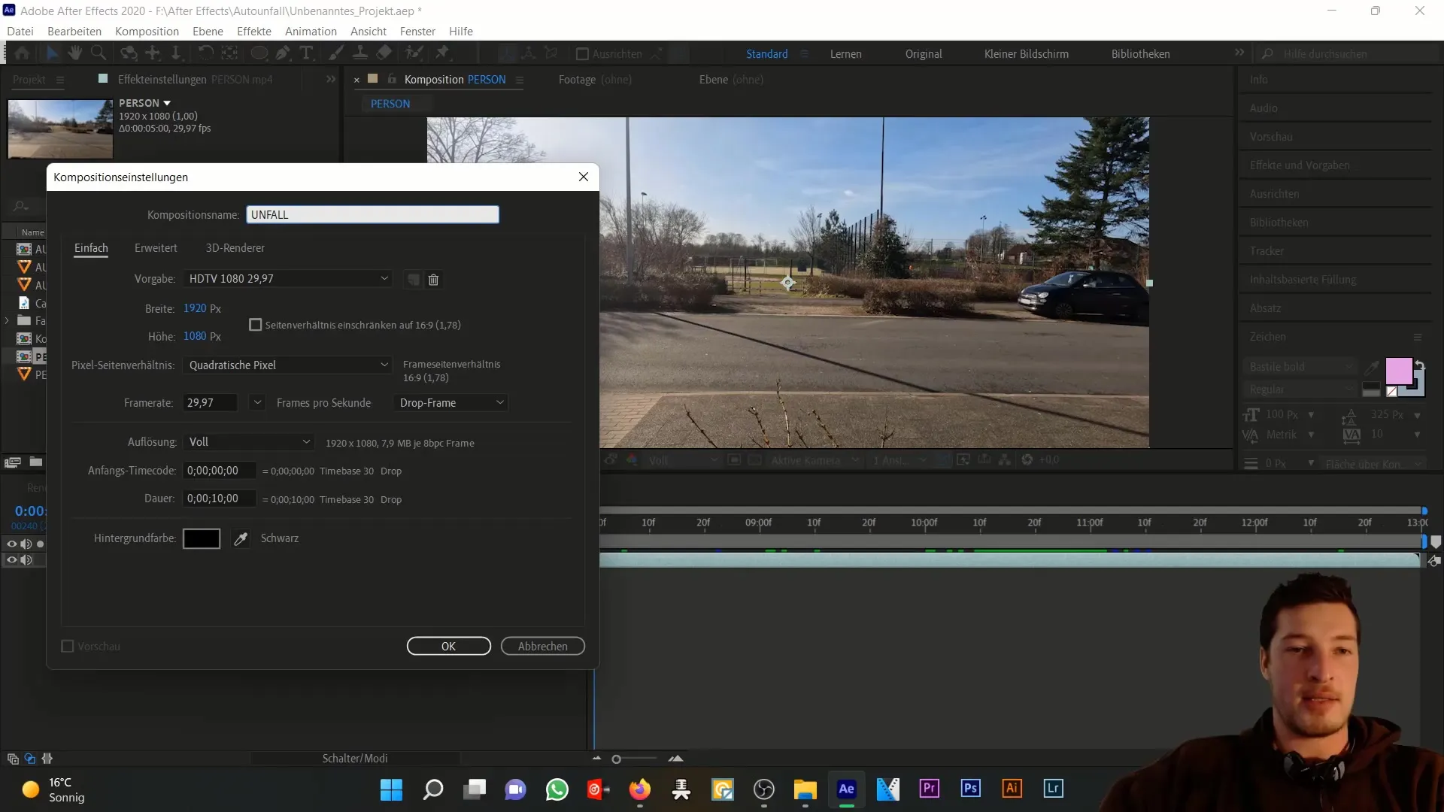The height and width of the screenshot is (812, 1444).
Task: Open the framerate presets arrow next to 29,97
Action: pyautogui.click(x=257, y=403)
